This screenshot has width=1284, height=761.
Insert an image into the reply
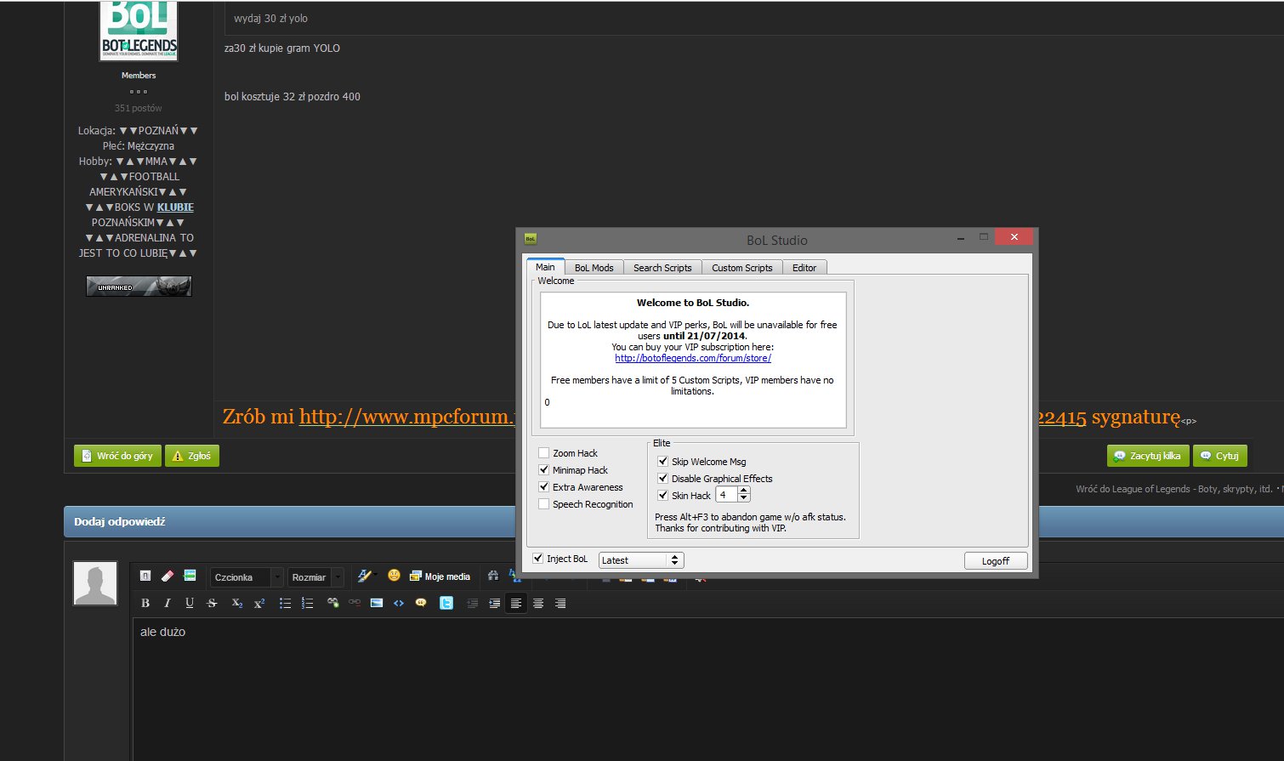tap(377, 603)
